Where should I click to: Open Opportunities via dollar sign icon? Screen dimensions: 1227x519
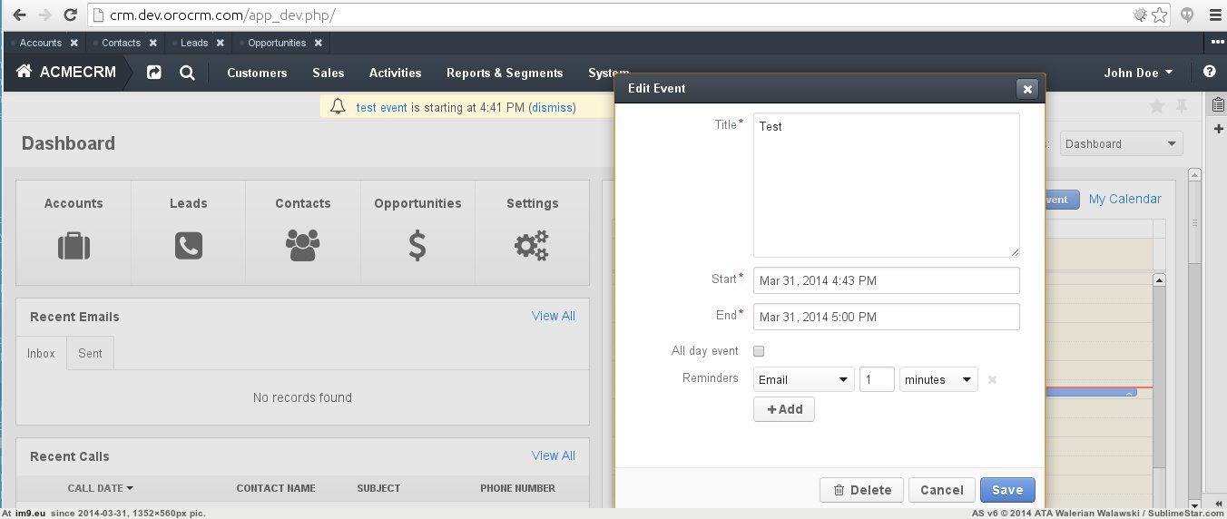coord(417,246)
